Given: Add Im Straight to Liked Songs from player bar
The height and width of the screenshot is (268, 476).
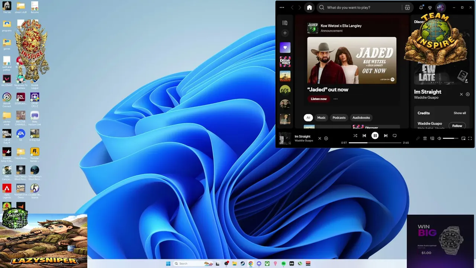Looking at the screenshot, I should (x=326, y=138).
